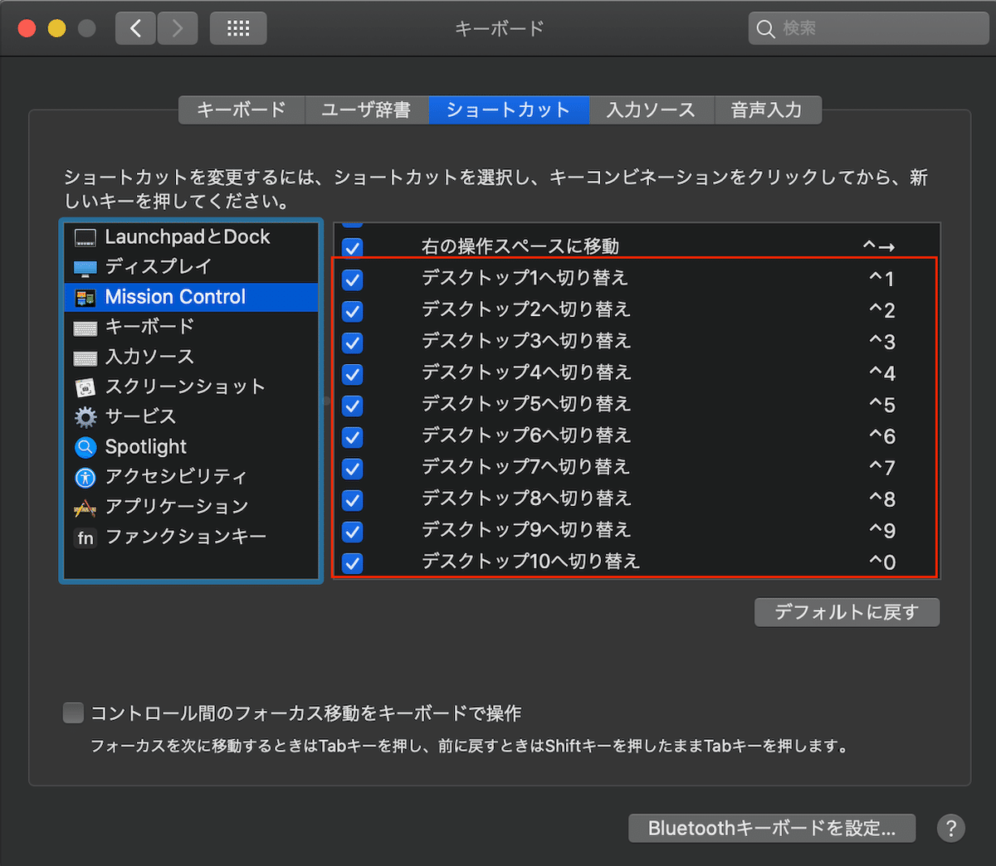Toggle デスクトップ5へ切り替え checkbox
Screen dimensions: 996x866
(353, 406)
